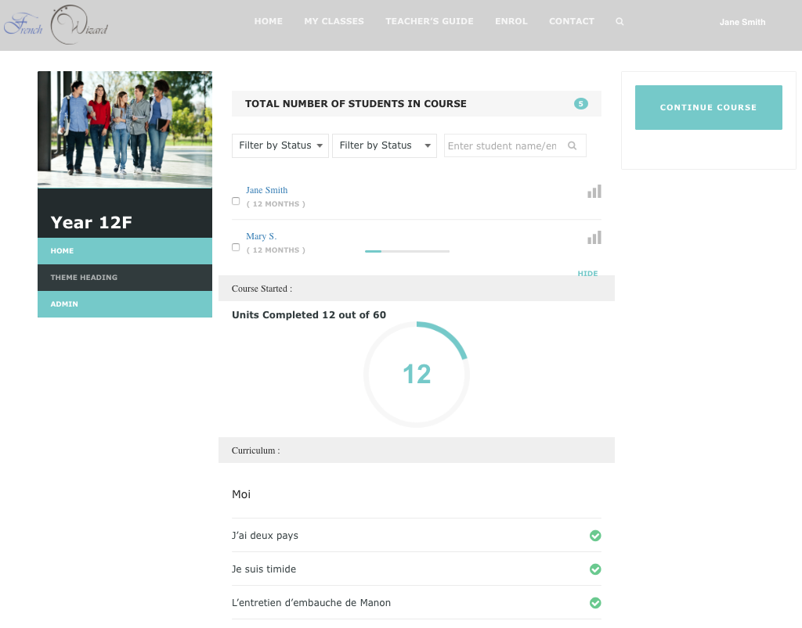Click the search icon in student name field
The width and height of the screenshot is (802, 628).
pyautogui.click(x=573, y=145)
